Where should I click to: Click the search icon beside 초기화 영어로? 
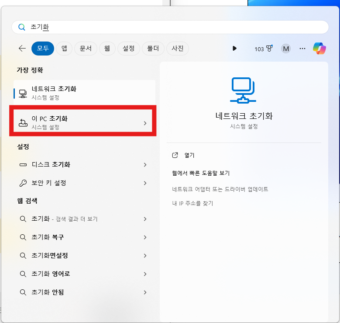(23, 274)
